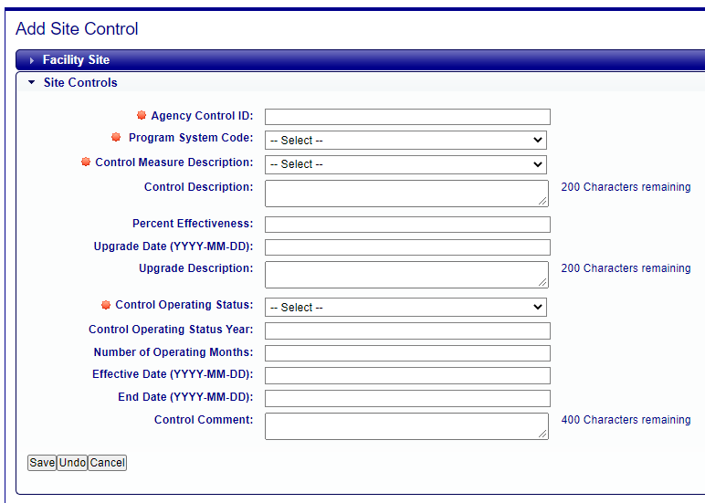Focus the Effective Date input box
This screenshot has height=503, width=705.
pos(407,376)
